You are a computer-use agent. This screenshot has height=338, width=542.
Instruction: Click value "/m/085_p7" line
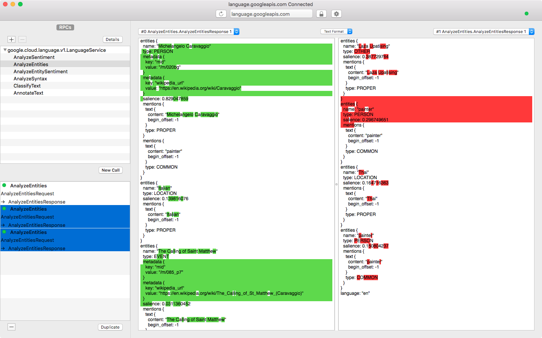coord(164,272)
